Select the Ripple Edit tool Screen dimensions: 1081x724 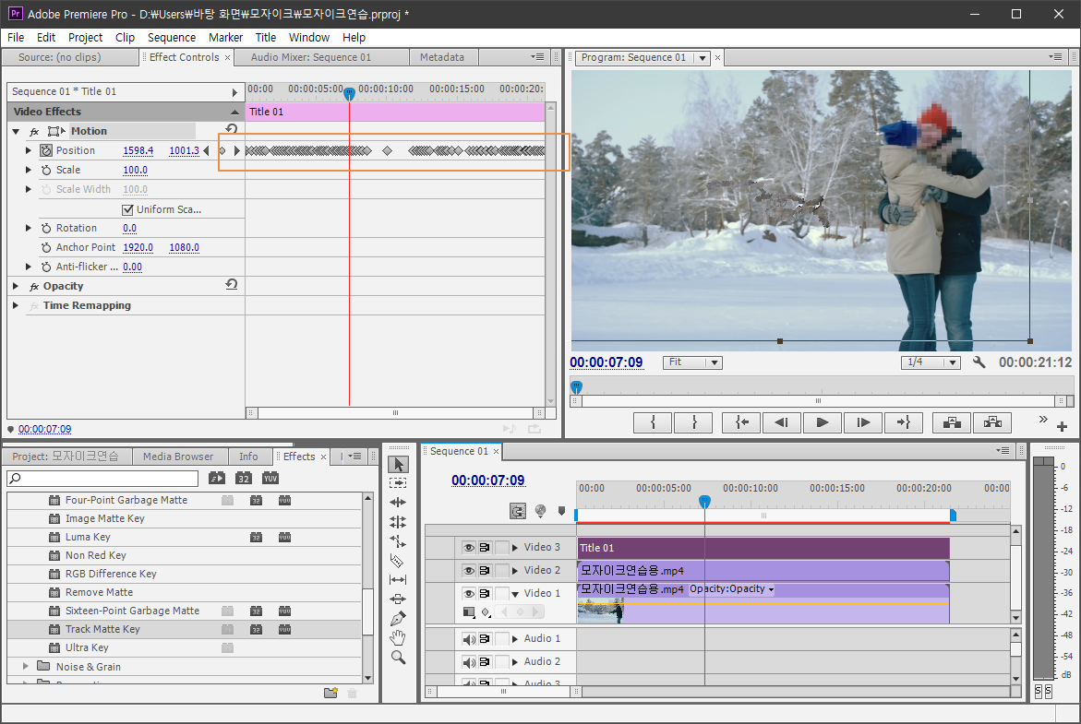(x=398, y=502)
